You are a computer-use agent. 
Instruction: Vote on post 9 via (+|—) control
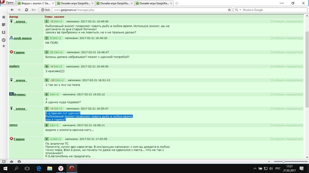pyautogui.click(x=57, y=139)
